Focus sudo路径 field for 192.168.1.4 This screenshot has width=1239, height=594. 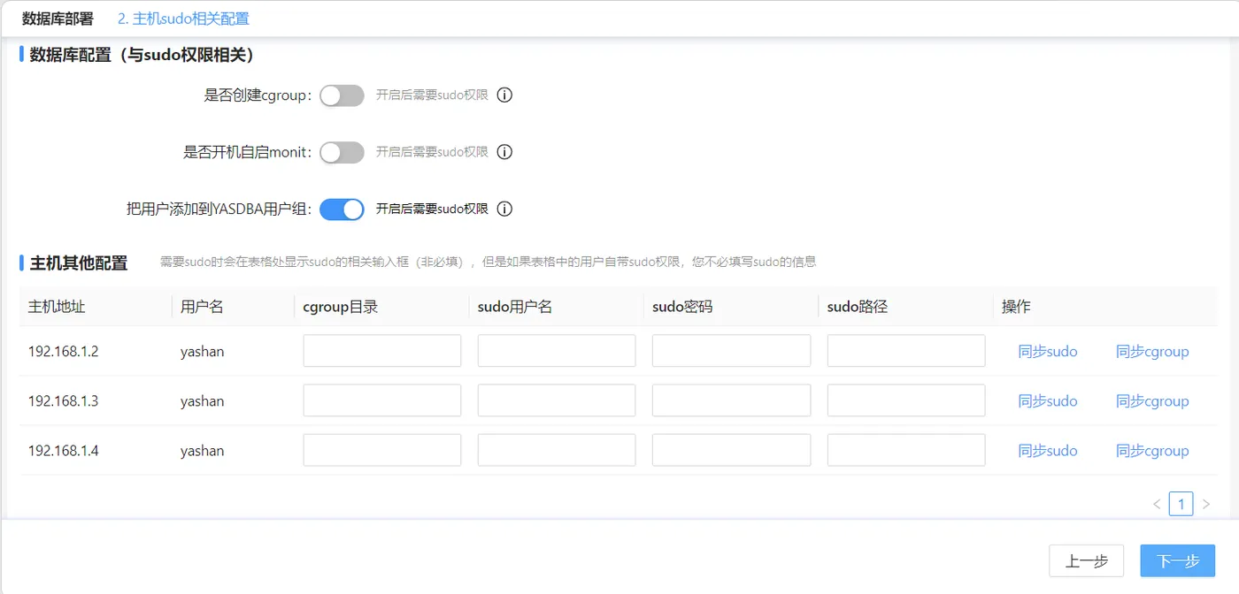pyautogui.click(x=906, y=450)
